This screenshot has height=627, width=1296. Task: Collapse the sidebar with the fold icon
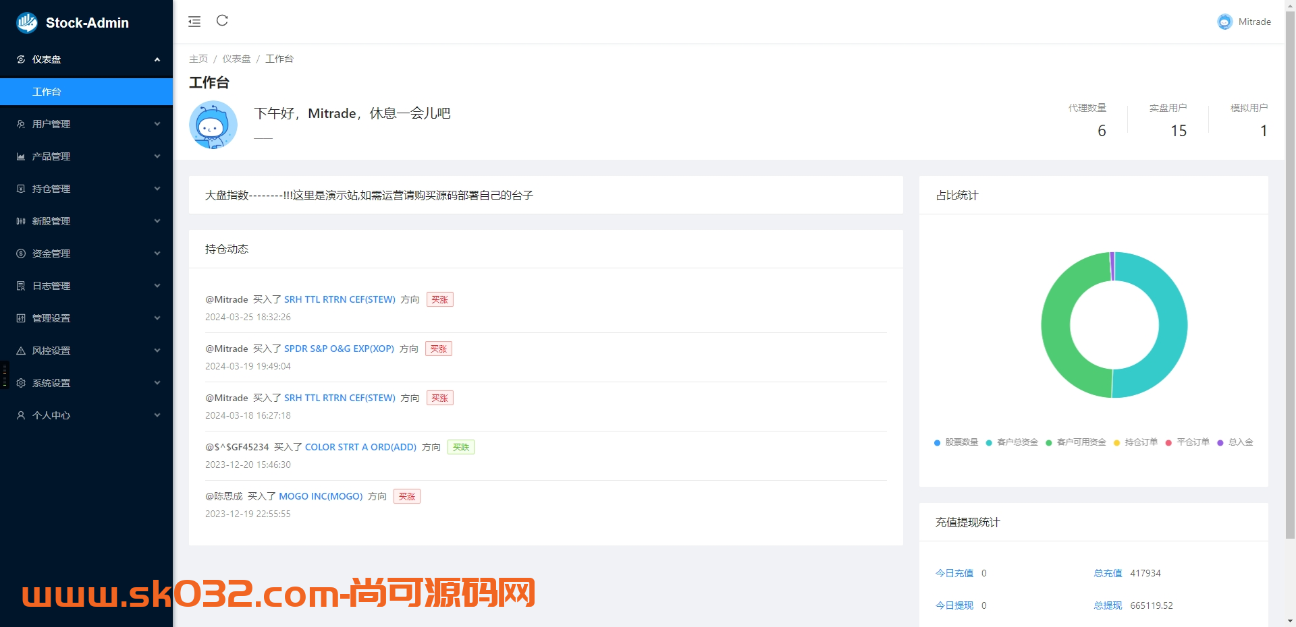point(194,22)
